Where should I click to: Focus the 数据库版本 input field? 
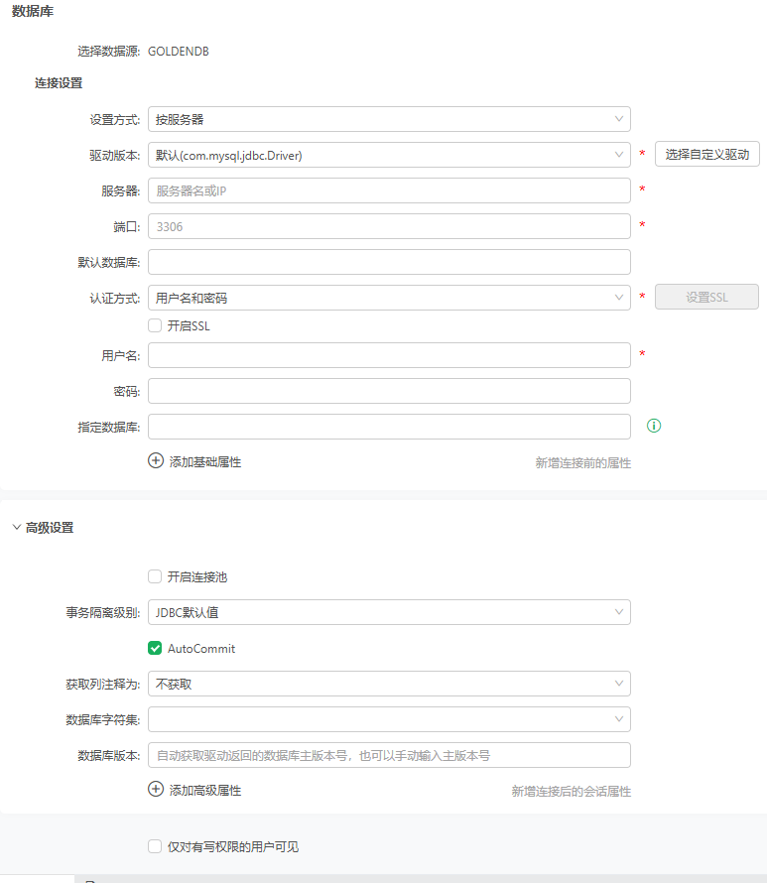coord(389,755)
